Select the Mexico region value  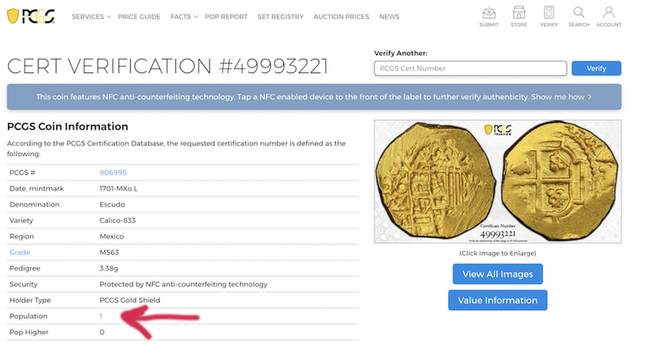[x=111, y=236]
